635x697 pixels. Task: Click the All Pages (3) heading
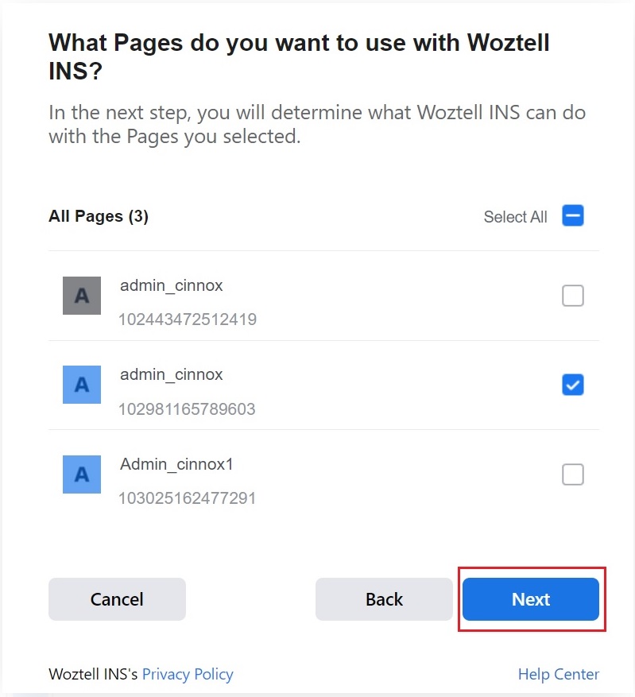[99, 216]
